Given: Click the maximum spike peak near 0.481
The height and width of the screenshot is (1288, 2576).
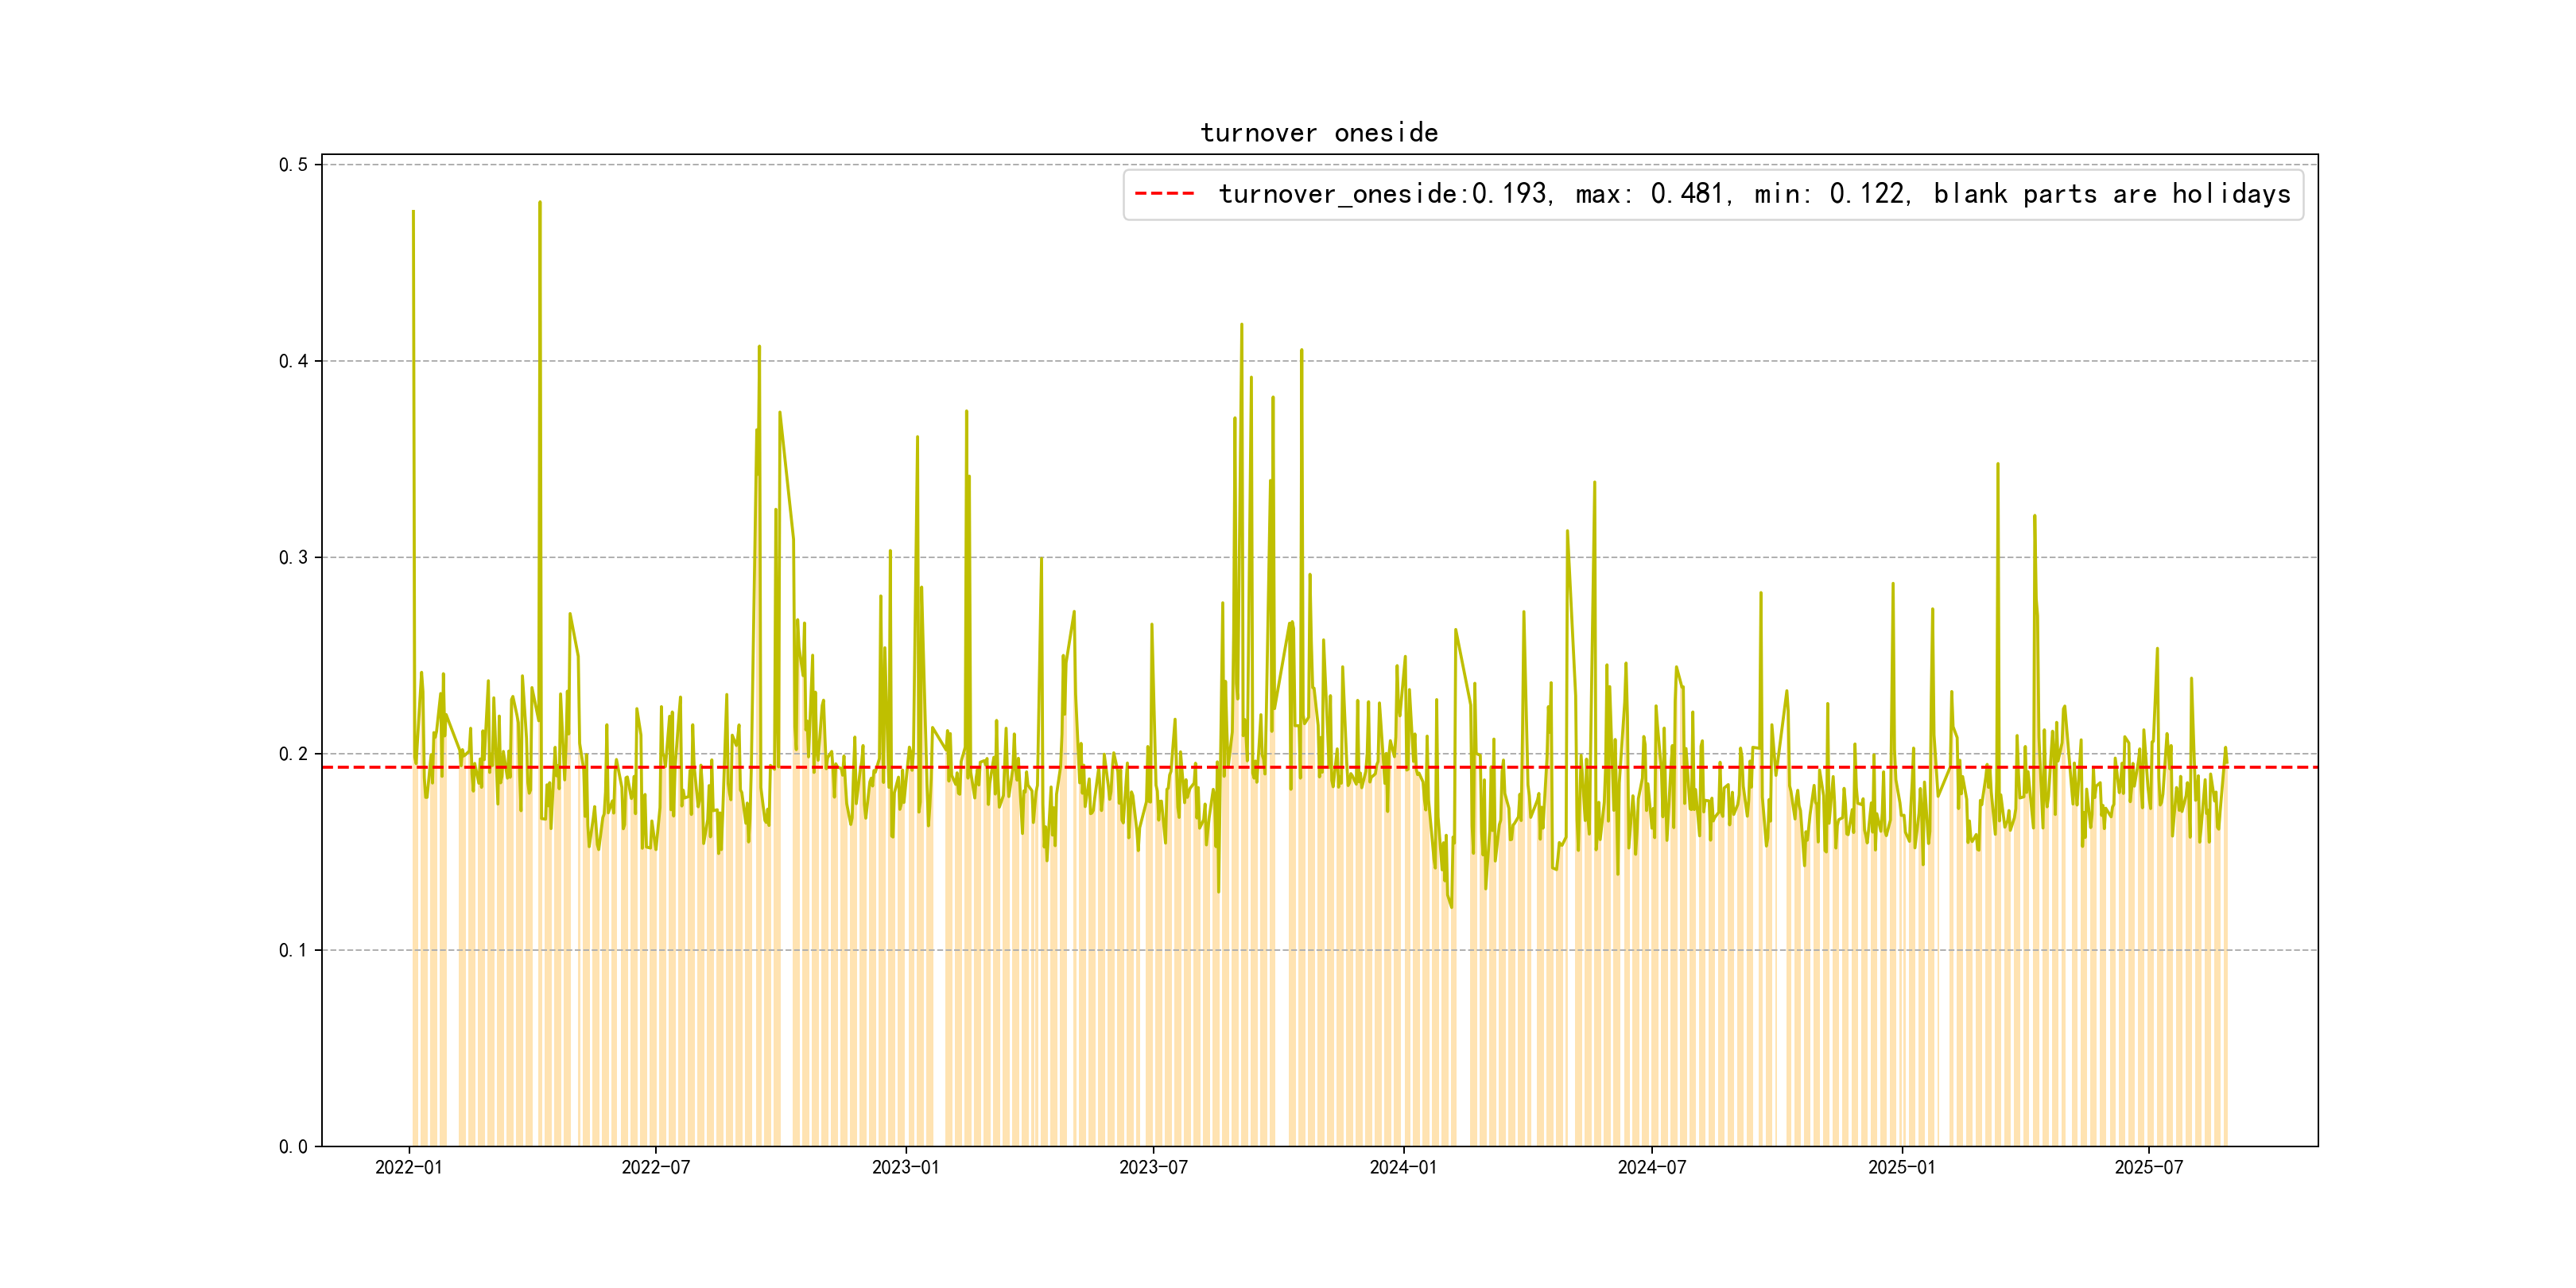Looking at the screenshot, I should tap(540, 203).
